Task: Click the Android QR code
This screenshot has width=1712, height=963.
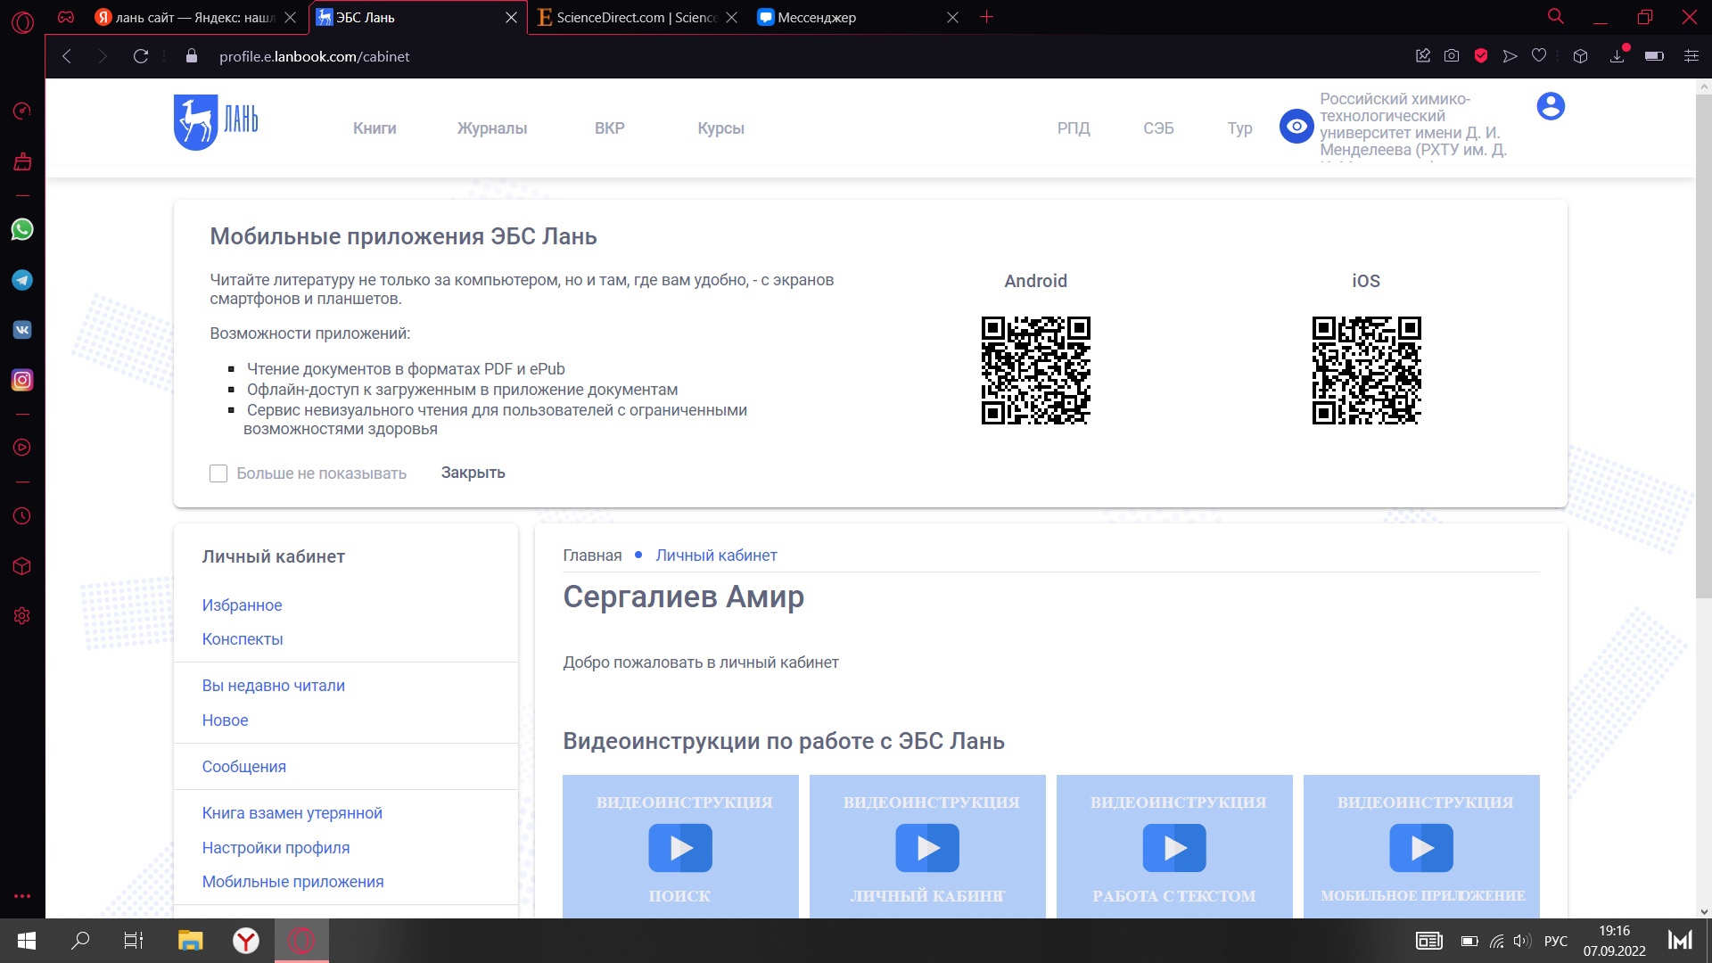Action: click(1035, 370)
